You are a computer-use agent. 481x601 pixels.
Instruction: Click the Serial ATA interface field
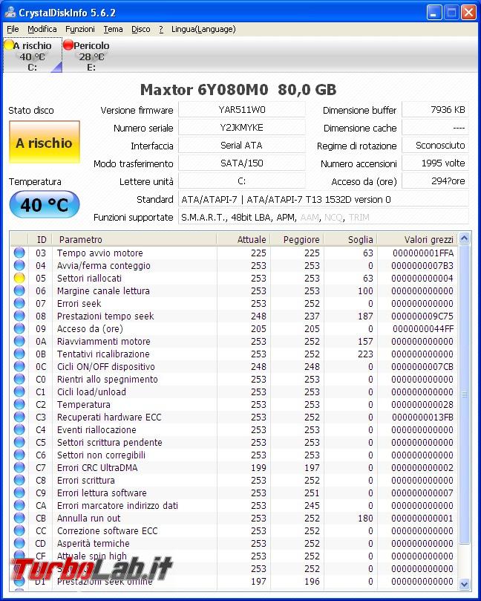242,146
